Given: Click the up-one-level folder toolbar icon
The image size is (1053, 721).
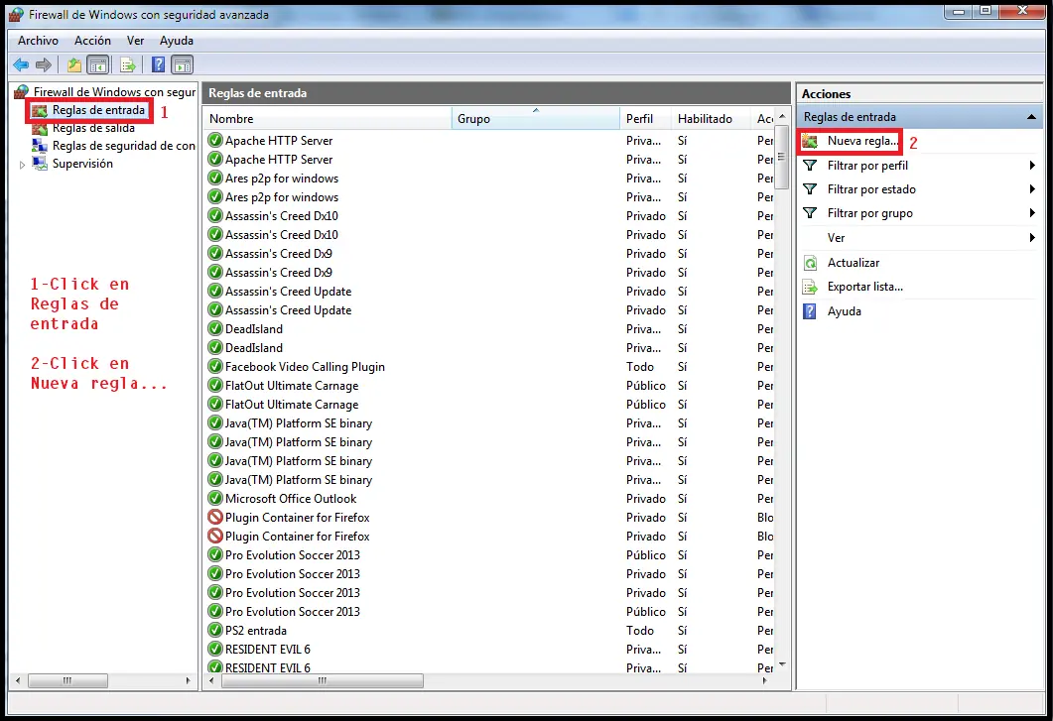Looking at the screenshot, I should [73, 65].
